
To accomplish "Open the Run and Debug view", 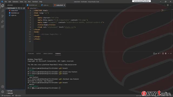I will 2,21.
